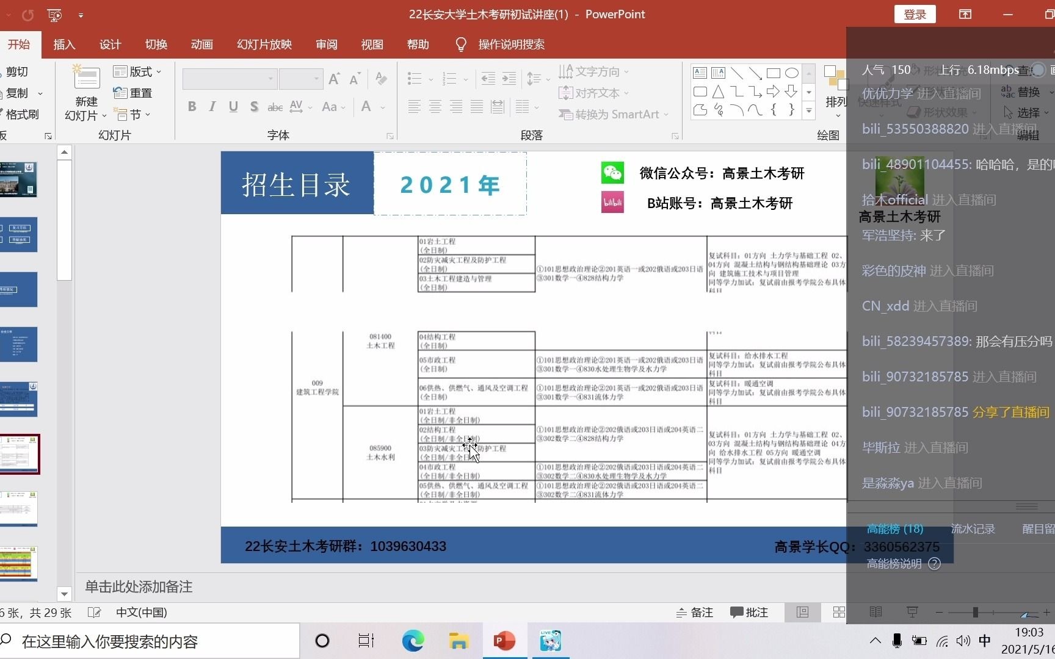The height and width of the screenshot is (659, 1055).
Task: Open the Transitions (切换) ribbon tab
Action: click(x=156, y=45)
